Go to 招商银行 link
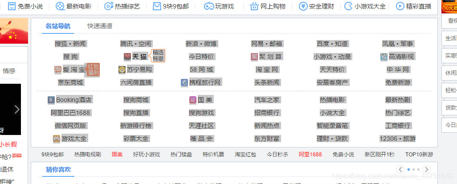 pos(267,113)
